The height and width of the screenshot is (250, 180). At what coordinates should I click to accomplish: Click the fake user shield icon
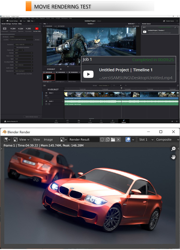(102, 140)
